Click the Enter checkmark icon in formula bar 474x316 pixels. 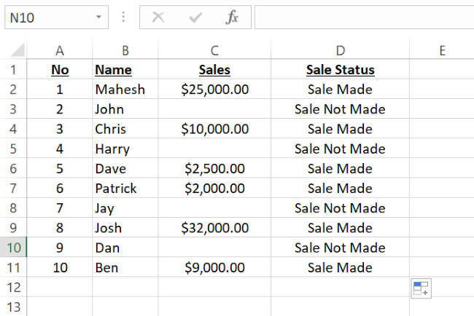[x=195, y=17]
